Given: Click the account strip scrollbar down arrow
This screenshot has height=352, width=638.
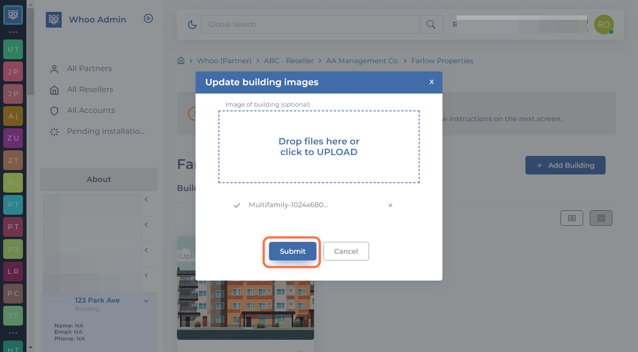Looking at the screenshot, I should 30,348.
